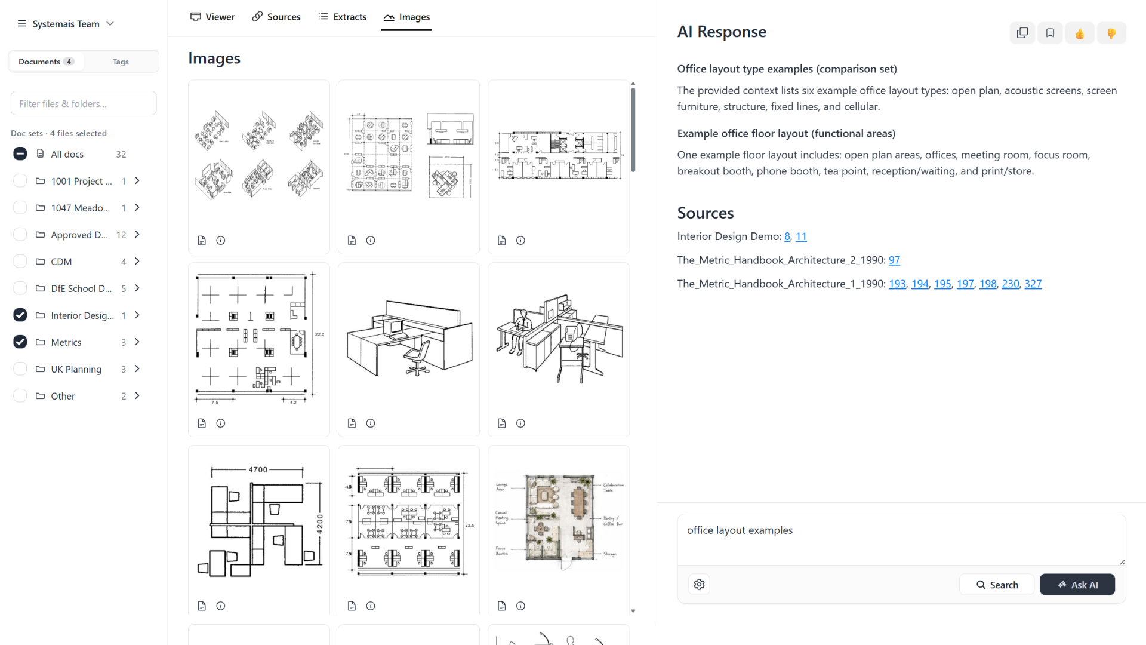The height and width of the screenshot is (645, 1146).
Task: Open the colored office floor plan thumbnail
Action: [x=559, y=521]
